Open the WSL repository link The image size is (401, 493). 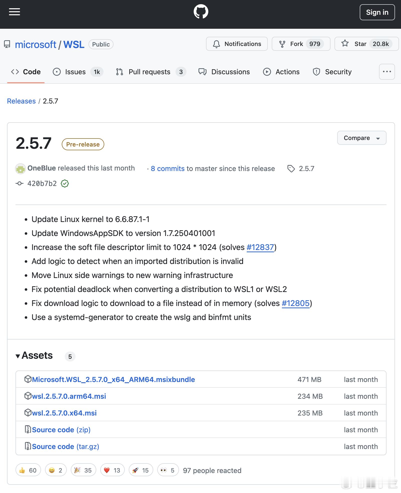(74, 44)
